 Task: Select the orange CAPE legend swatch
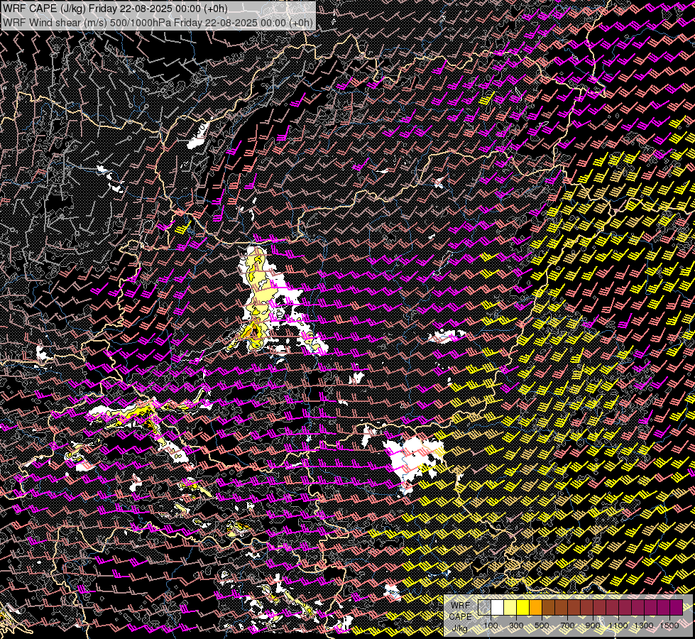pos(535,608)
